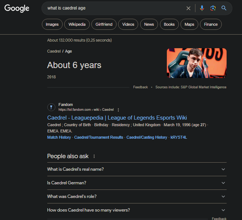Click the 2018 year text
The height and width of the screenshot is (220, 242).
point(51,77)
